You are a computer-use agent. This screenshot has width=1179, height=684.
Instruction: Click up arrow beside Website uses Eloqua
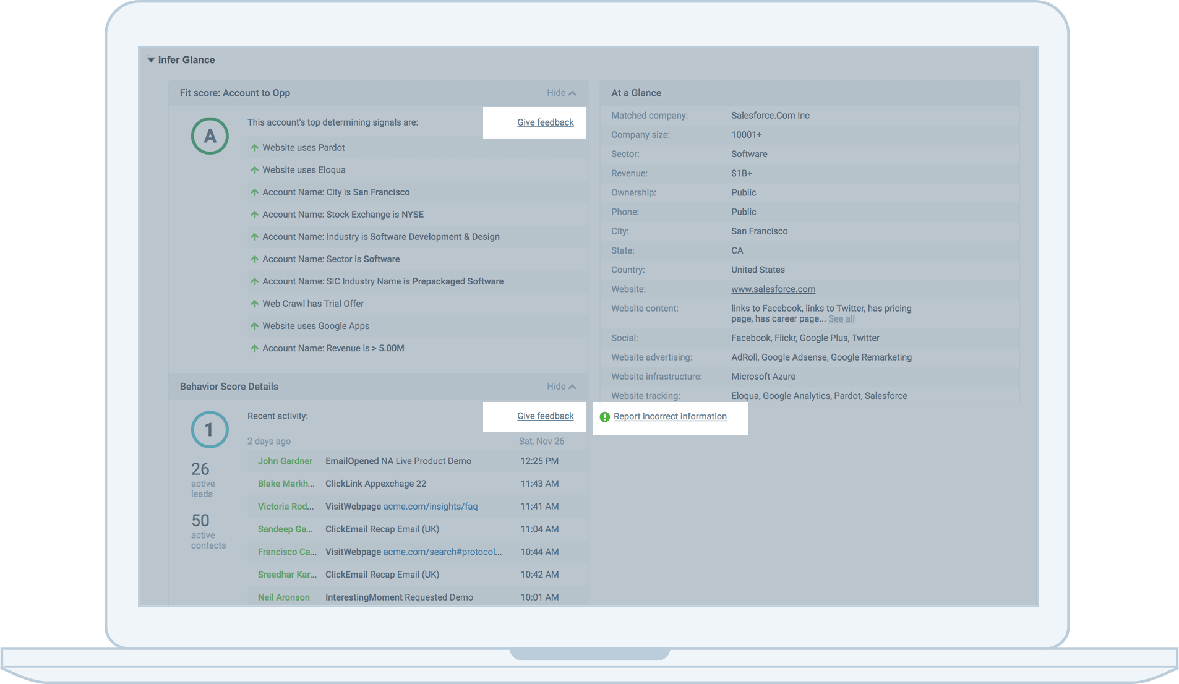pyautogui.click(x=254, y=170)
